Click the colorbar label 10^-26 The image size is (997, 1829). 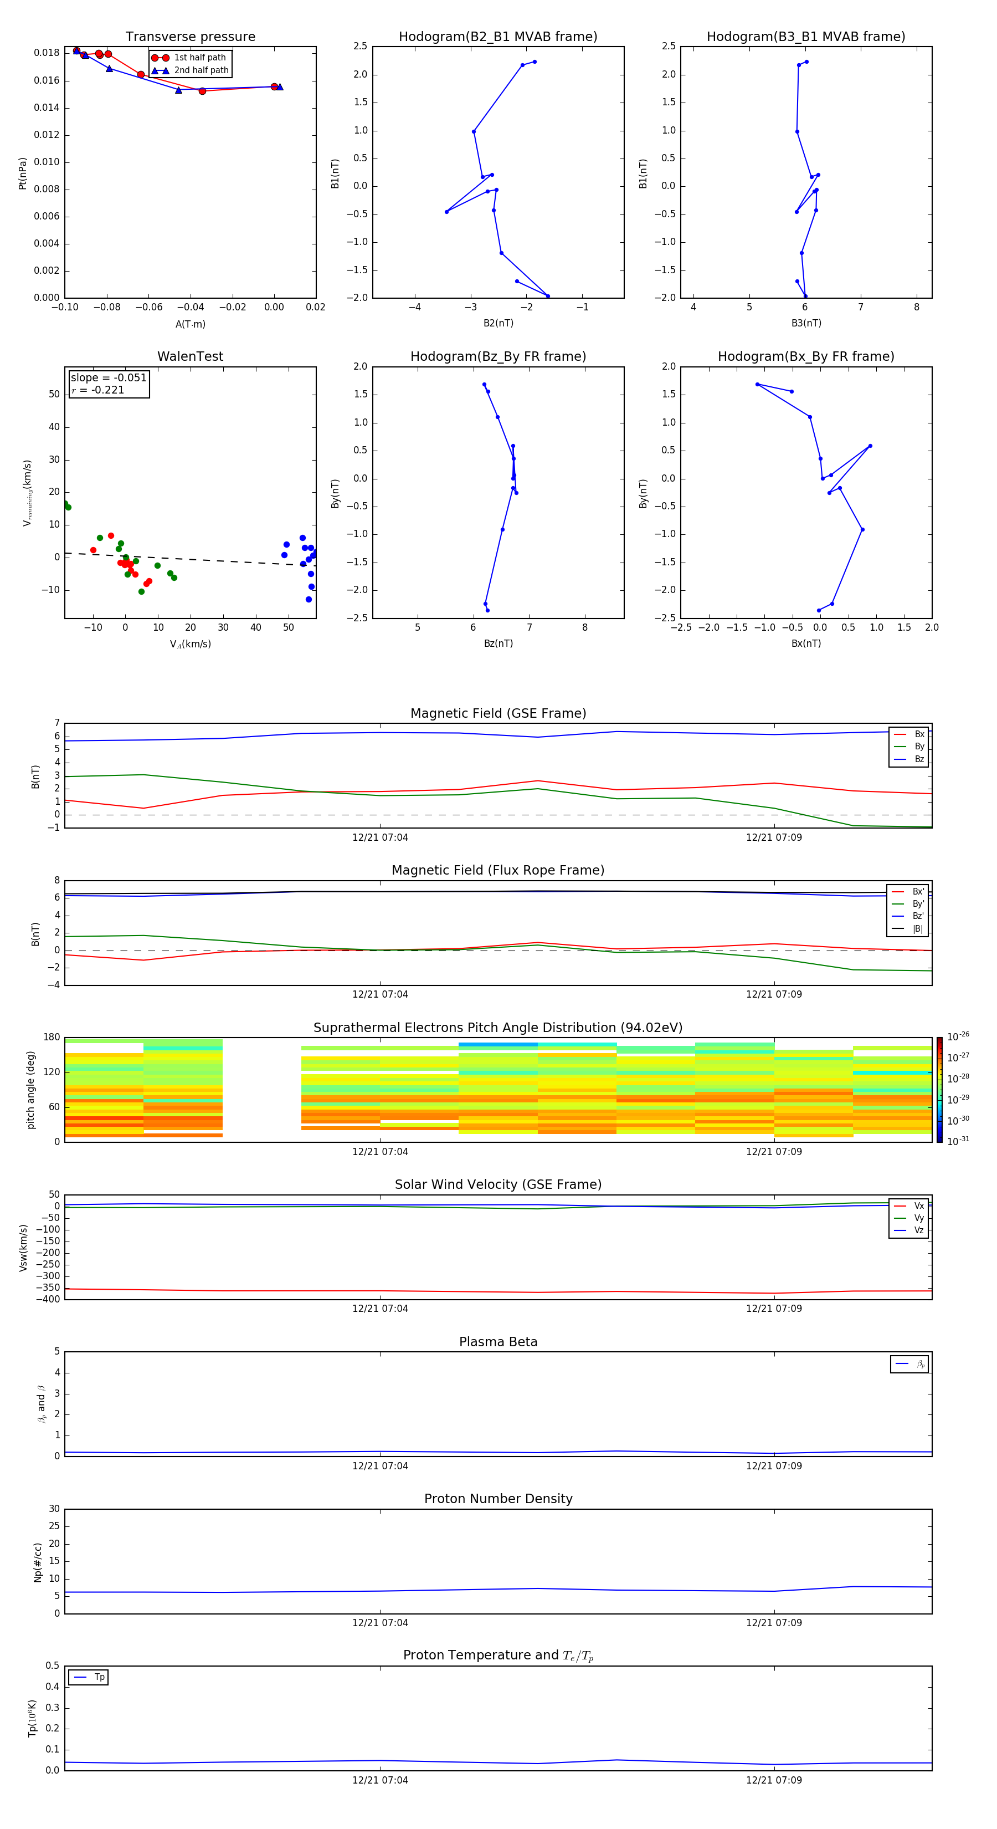(958, 1036)
